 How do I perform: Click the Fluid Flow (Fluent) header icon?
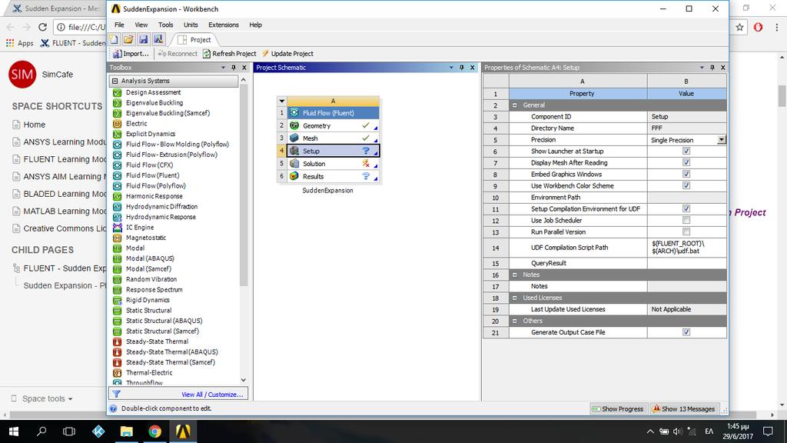(294, 113)
